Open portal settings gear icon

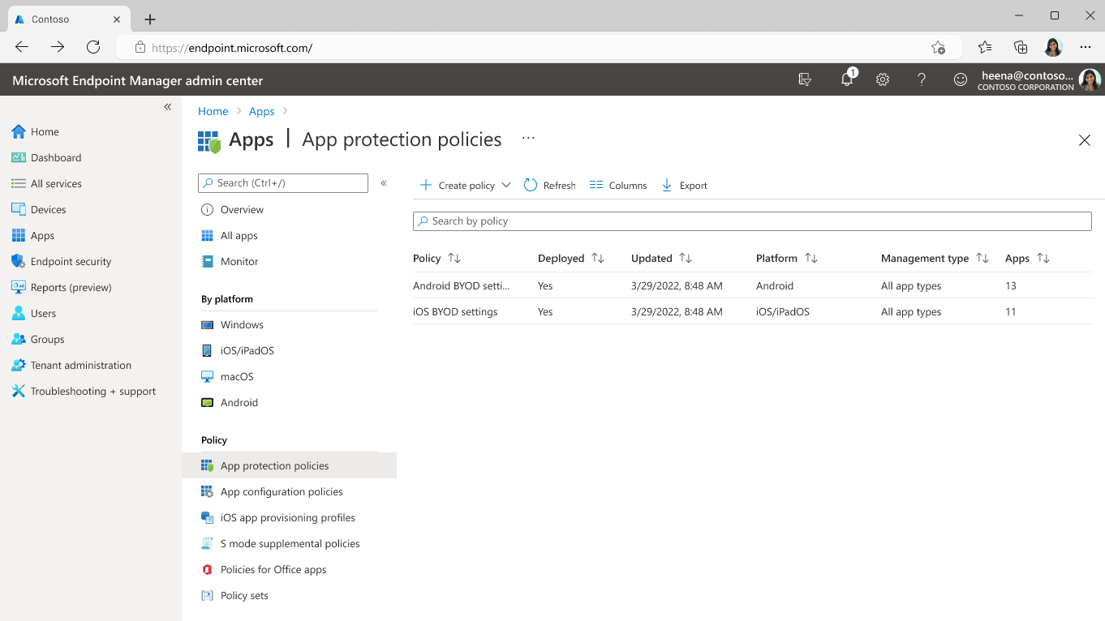[x=883, y=79]
